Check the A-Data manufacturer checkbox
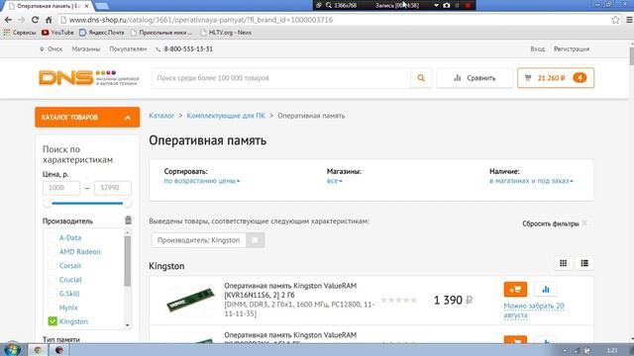 [53, 237]
